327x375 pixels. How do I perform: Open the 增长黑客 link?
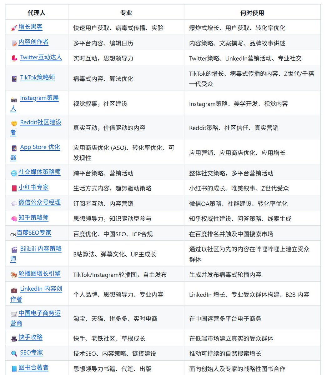[30, 27]
